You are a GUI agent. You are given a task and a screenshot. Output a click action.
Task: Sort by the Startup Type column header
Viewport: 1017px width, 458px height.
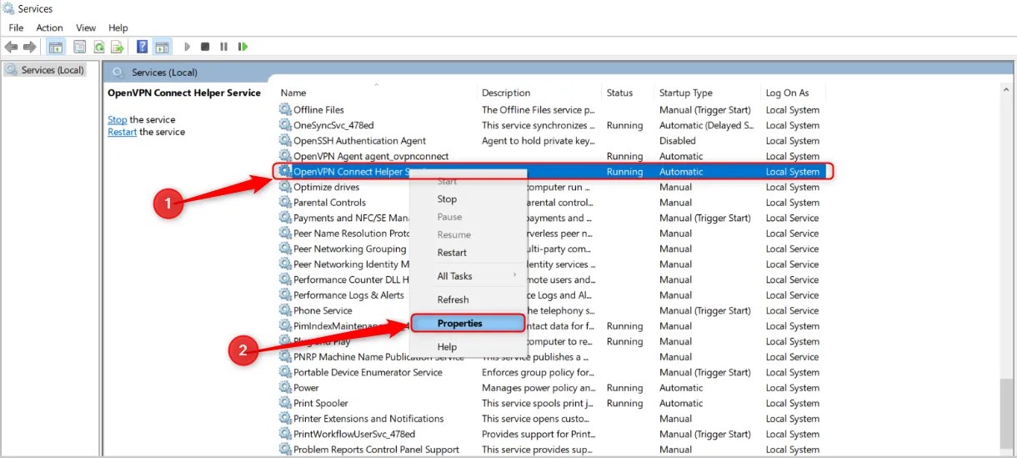point(708,93)
